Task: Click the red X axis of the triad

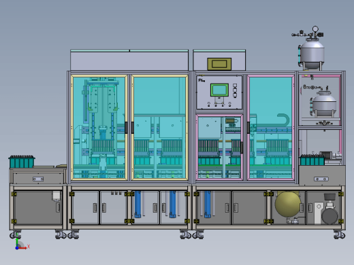Action: (22, 248)
